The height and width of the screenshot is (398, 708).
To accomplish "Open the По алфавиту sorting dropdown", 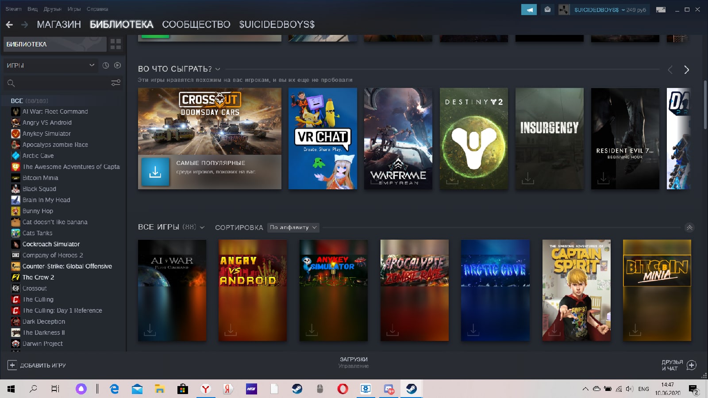I will (x=293, y=227).
